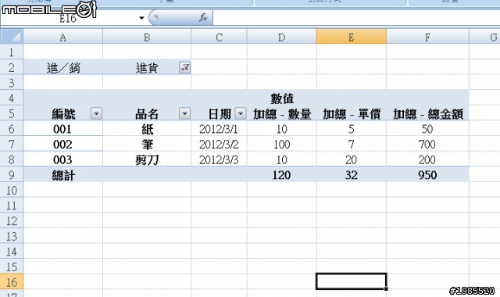
Task: Click the grand total unit price 32
Action: click(351, 174)
